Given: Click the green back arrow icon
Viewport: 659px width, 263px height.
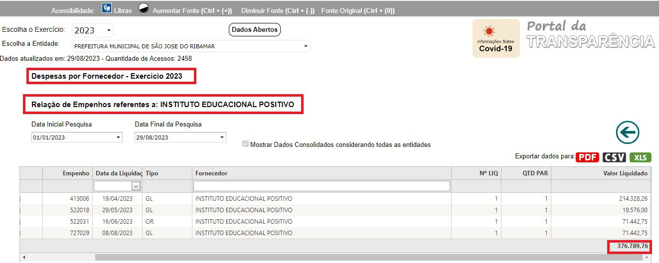Looking at the screenshot, I should [x=627, y=132].
